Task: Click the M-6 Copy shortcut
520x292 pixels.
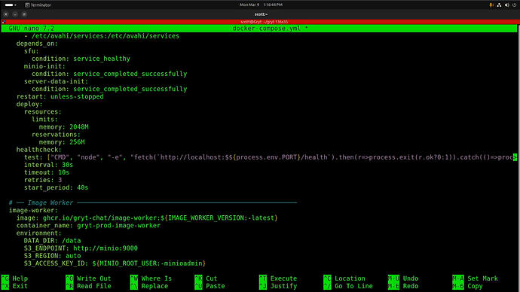Action: click(x=467, y=286)
